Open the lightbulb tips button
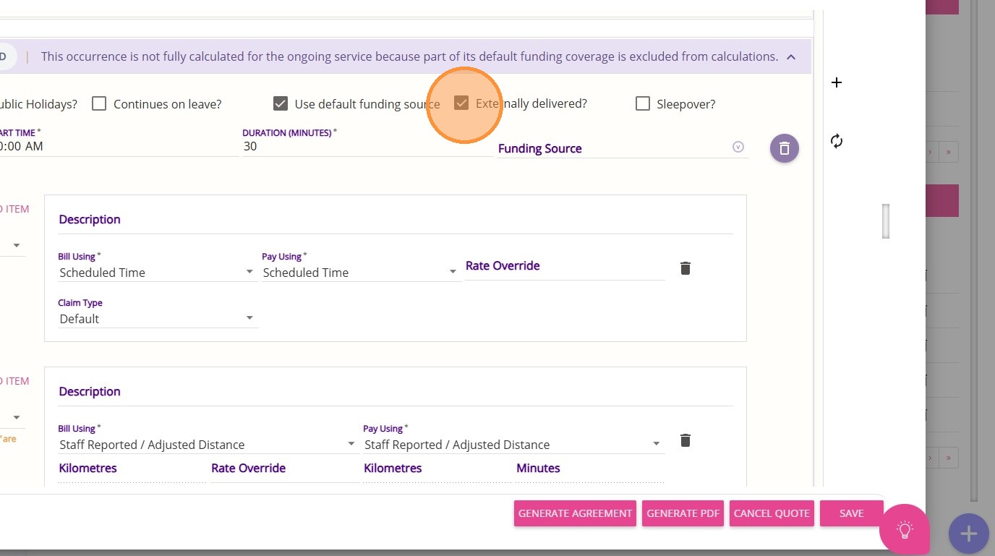The height and width of the screenshot is (556, 995). pyautogui.click(x=905, y=529)
